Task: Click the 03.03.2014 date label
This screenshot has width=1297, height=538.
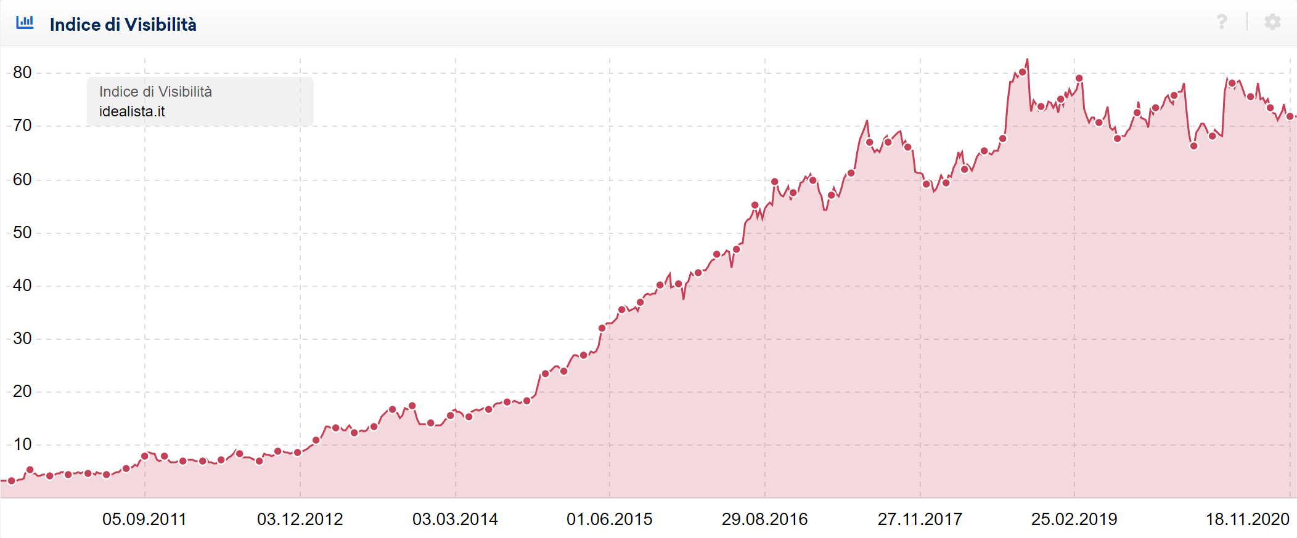Action: [455, 520]
